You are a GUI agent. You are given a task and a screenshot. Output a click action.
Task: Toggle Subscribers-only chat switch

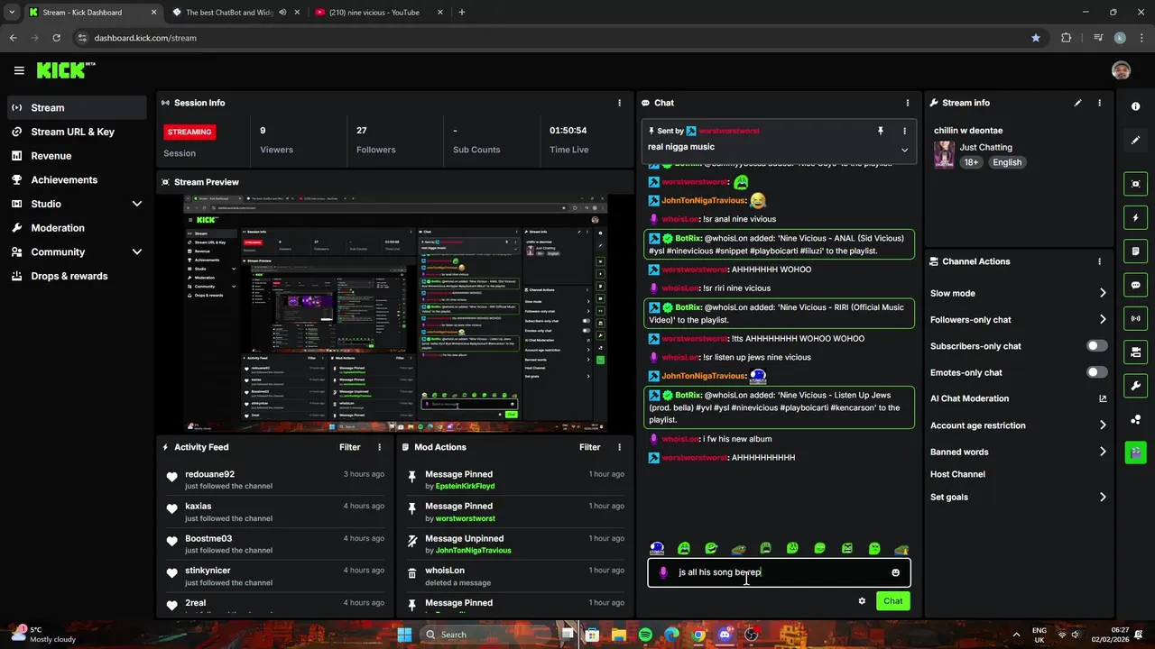1096,345
